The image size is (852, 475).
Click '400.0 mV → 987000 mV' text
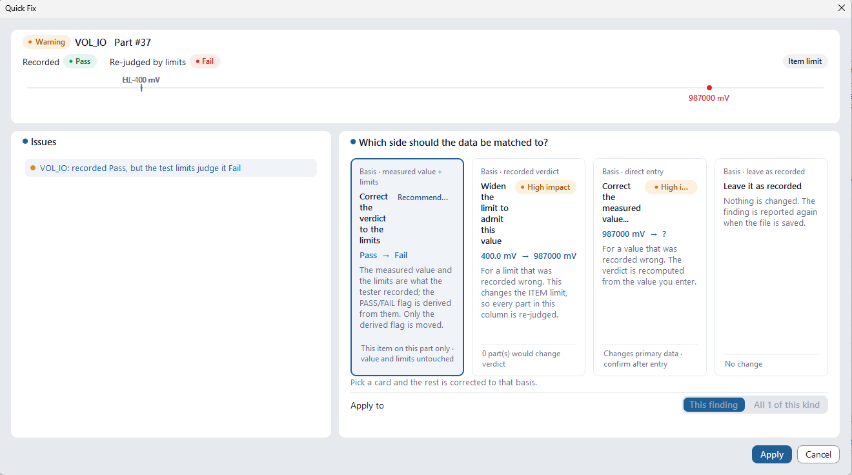529,256
